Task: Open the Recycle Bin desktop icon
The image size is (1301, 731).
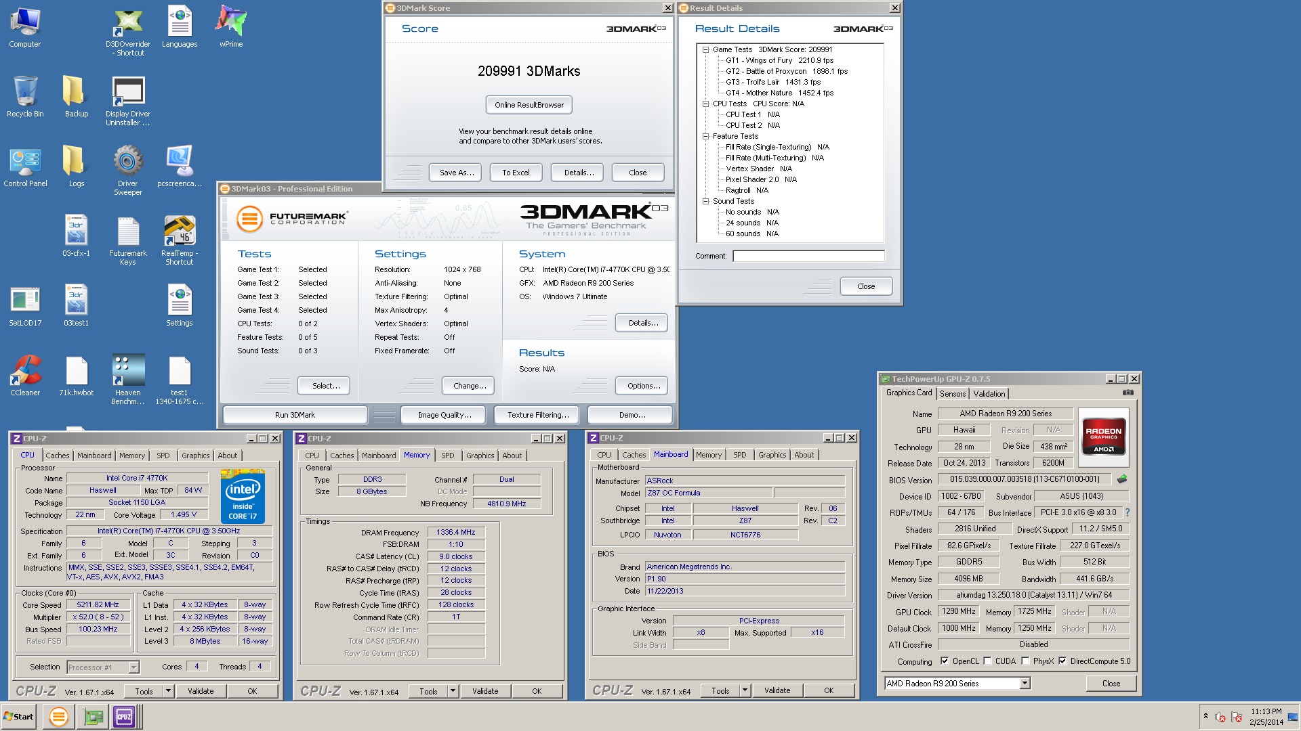Action: 25,97
